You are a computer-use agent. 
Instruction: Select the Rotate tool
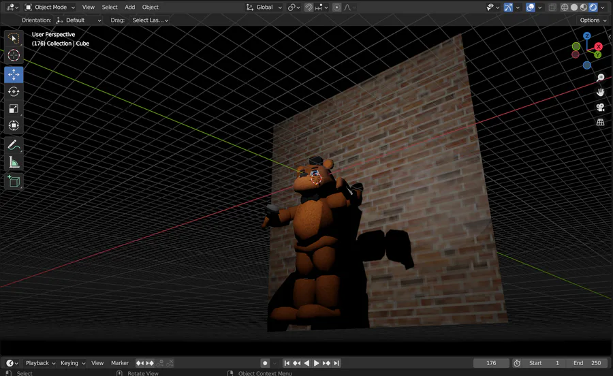point(14,91)
